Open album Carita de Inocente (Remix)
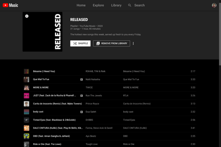Image resolution: width=221 pixels, height=147 pixels. pyautogui.click(x=137, y=104)
